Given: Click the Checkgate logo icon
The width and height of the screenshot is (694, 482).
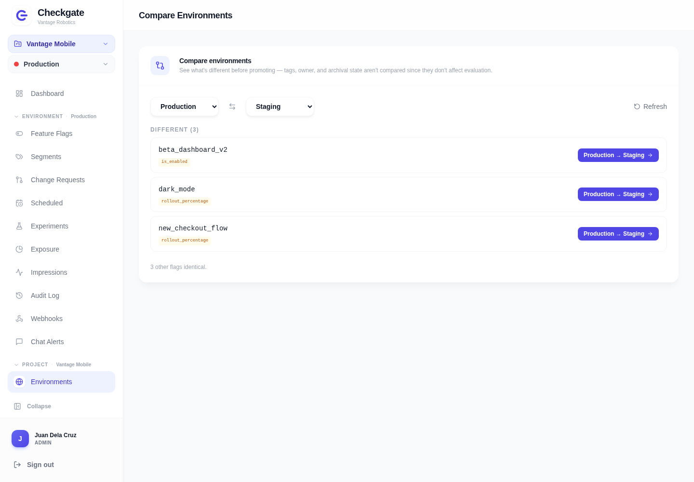Looking at the screenshot, I should [x=21, y=16].
